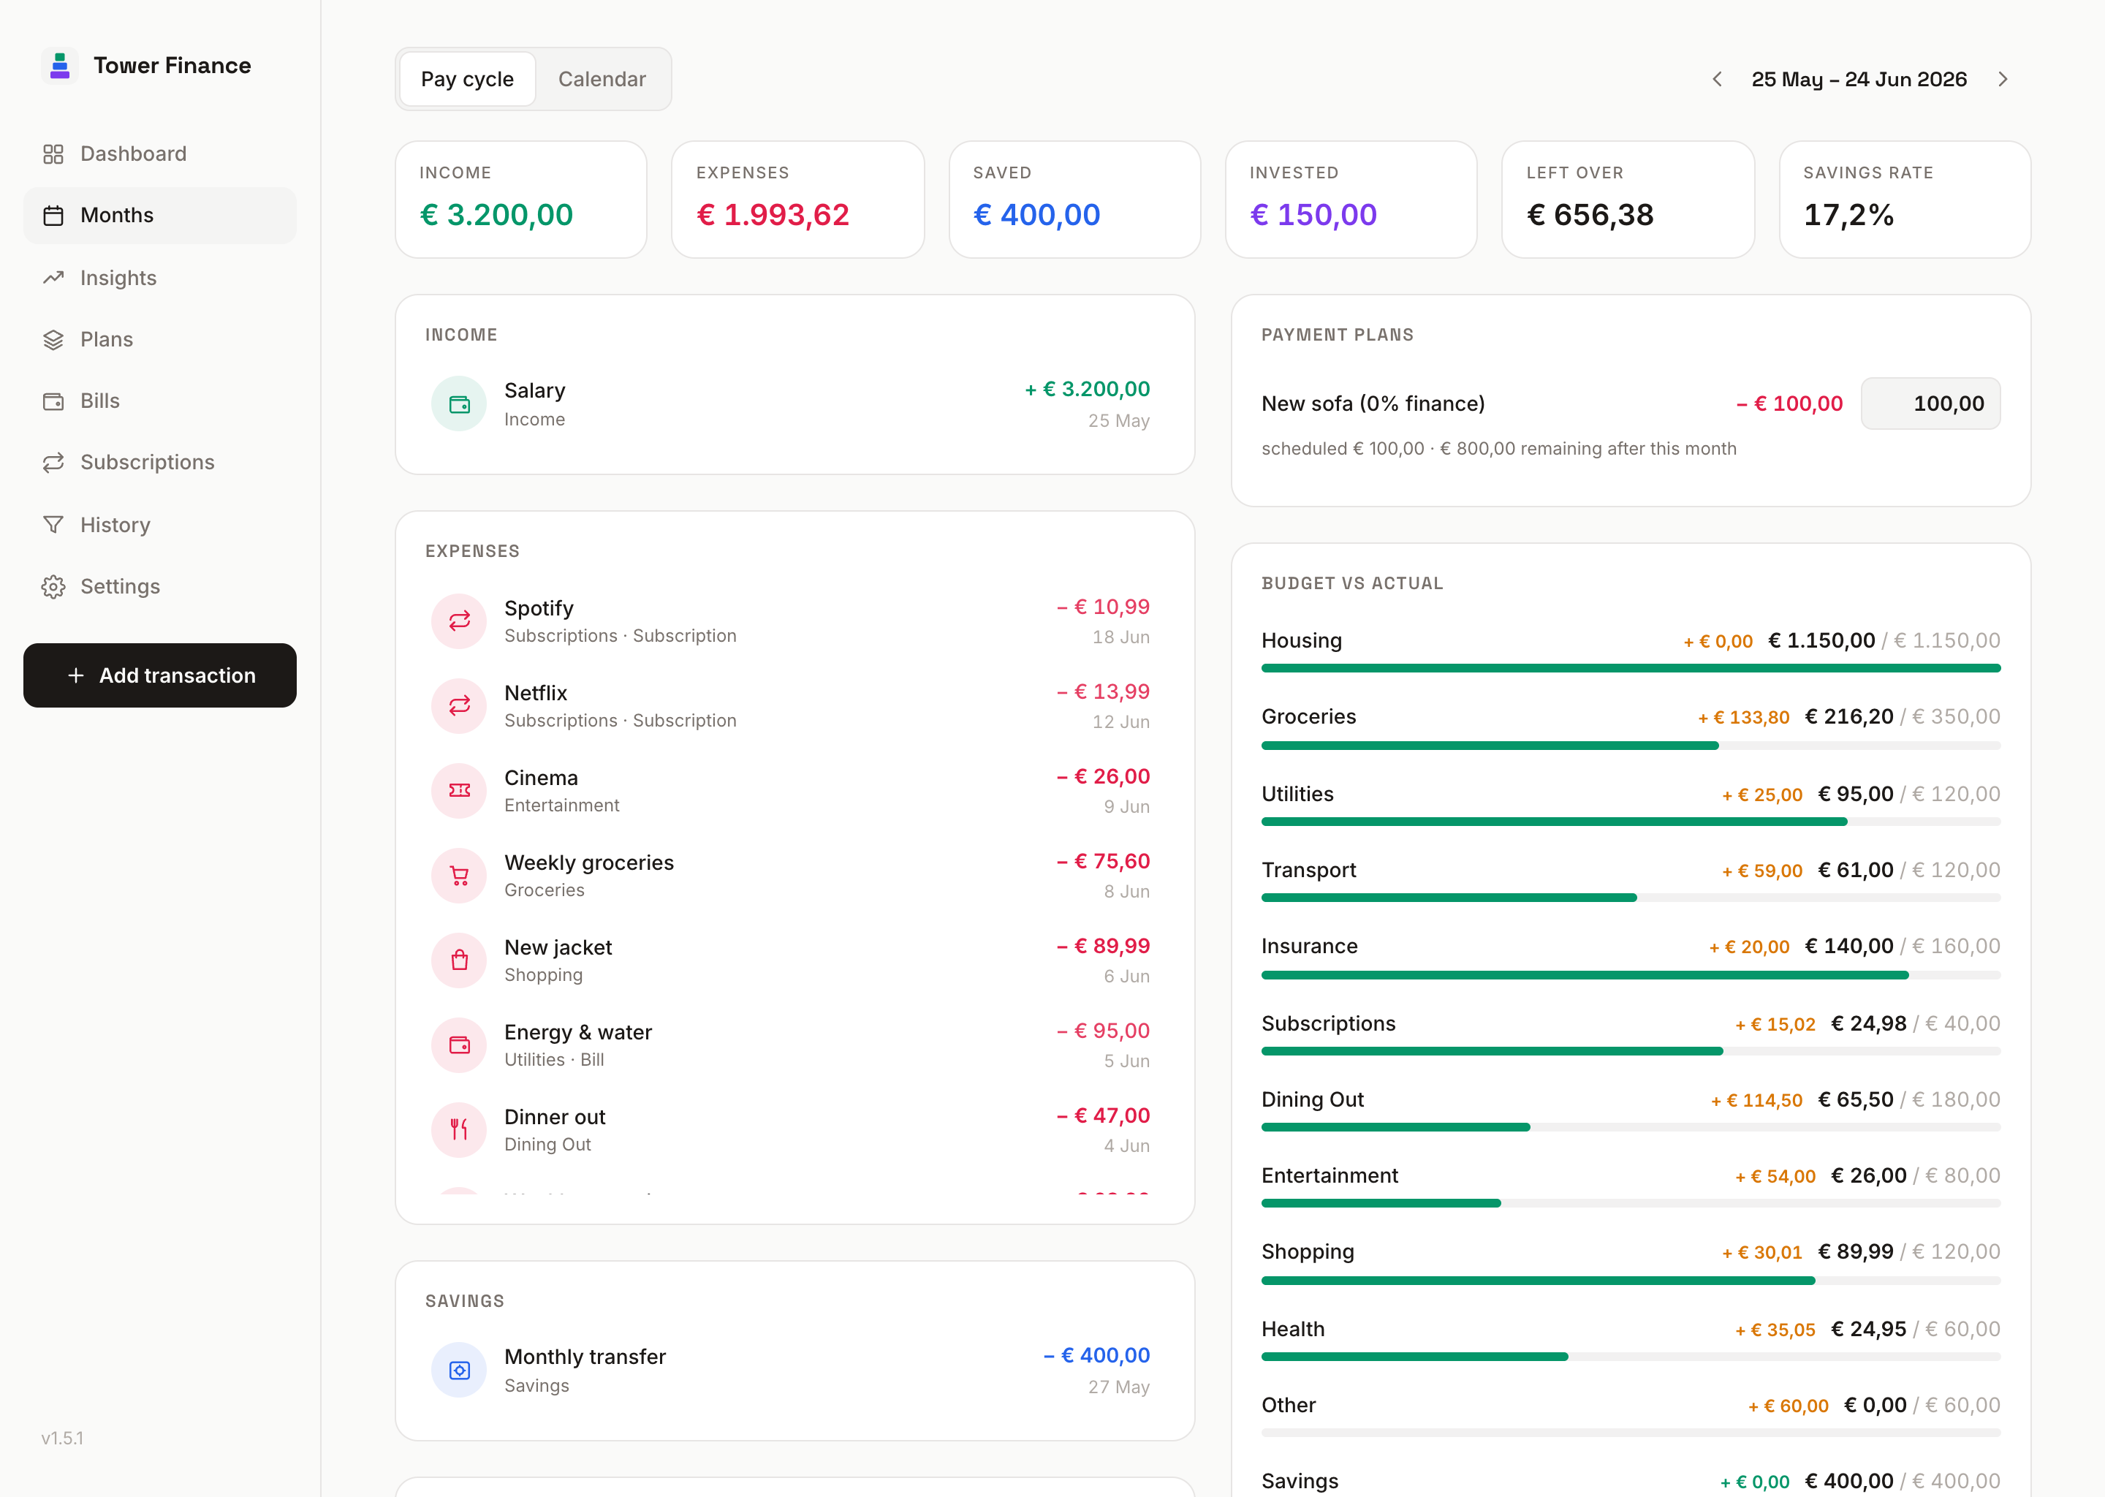Click the Saved summary card

point(1074,199)
